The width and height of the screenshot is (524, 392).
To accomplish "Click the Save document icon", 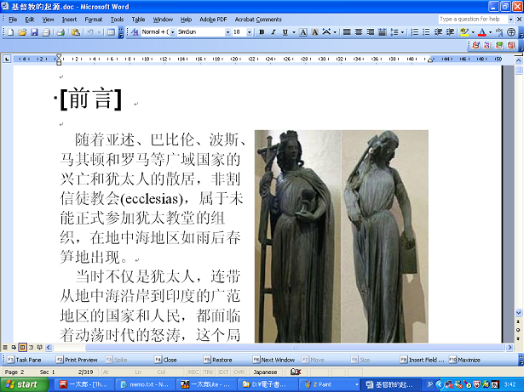I will point(33,32).
